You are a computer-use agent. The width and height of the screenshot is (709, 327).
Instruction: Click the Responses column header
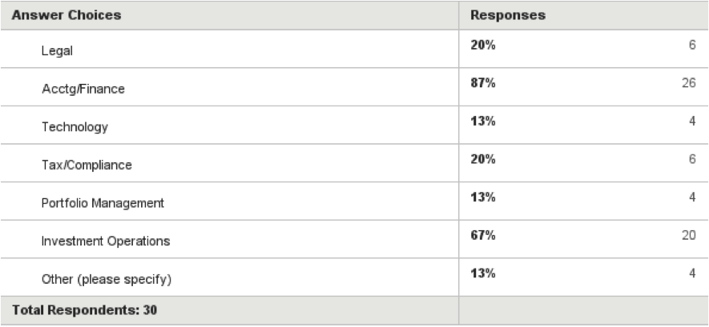coord(507,15)
